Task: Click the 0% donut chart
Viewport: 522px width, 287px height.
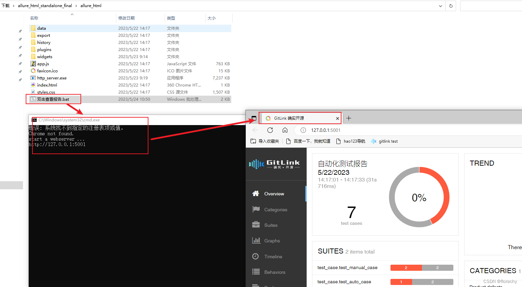Action: [419, 197]
